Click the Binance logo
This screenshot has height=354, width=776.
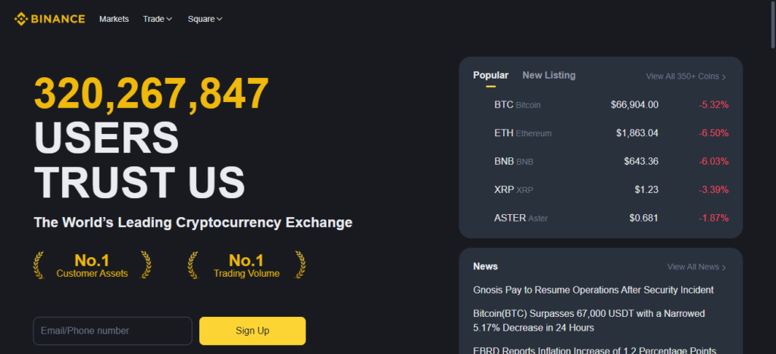(49, 19)
